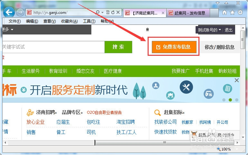Click the 济南招聘 recruiting person icon
Image resolution: width=248 pixels, height=155 pixels.
pos(30,112)
